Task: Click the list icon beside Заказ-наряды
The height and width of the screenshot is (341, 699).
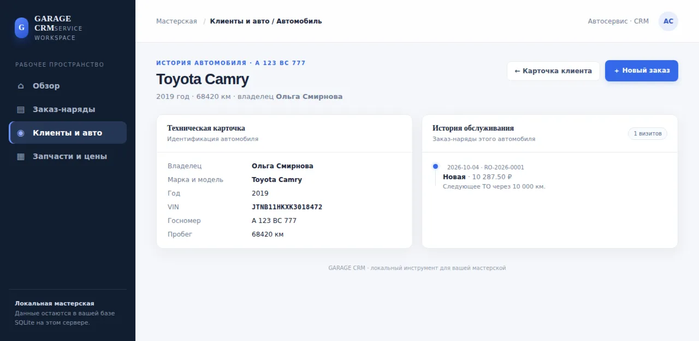Action: (x=21, y=109)
